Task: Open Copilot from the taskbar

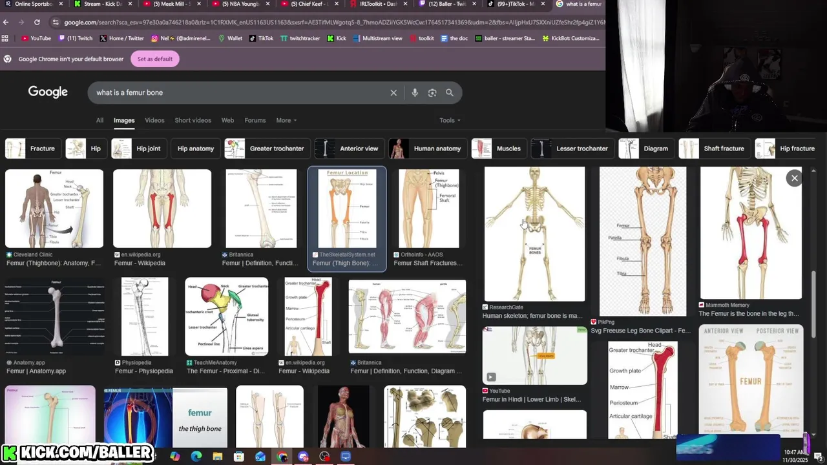Action: 175,457
